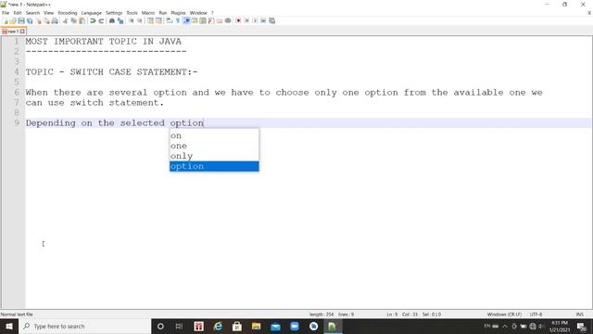
Task: Open User Defined Language dialog icon
Action: point(195,20)
